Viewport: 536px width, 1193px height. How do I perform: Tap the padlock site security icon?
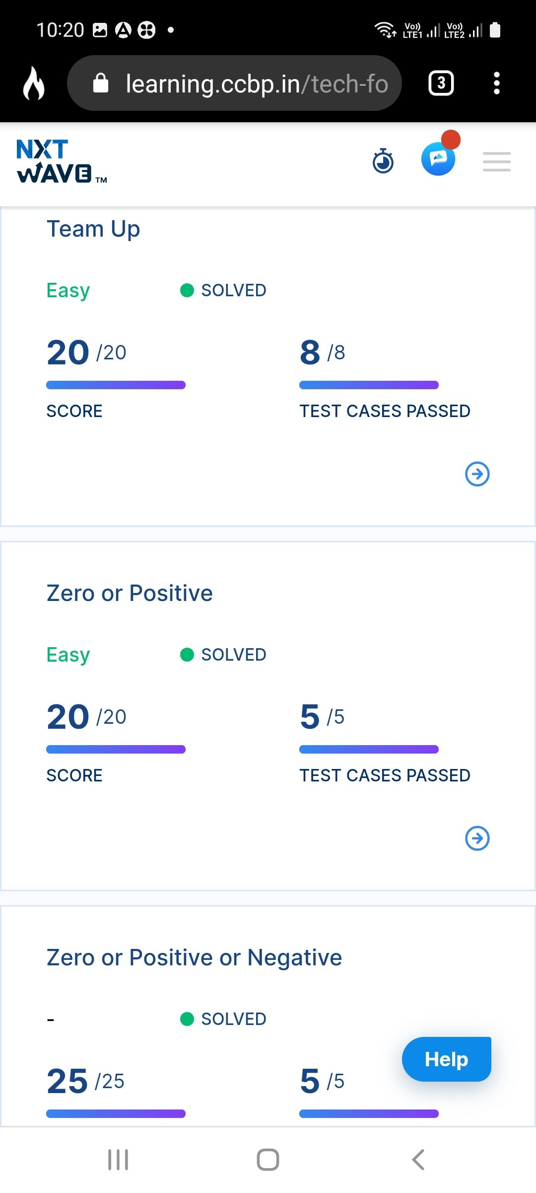click(101, 83)
